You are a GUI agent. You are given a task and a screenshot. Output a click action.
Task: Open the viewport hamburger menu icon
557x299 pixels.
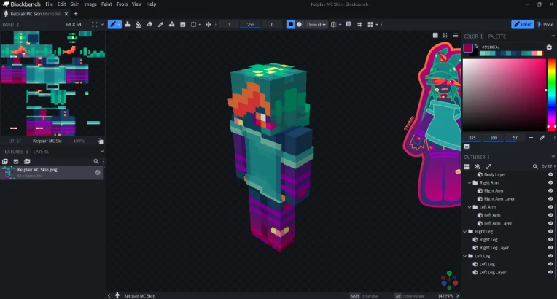(455, 35)
